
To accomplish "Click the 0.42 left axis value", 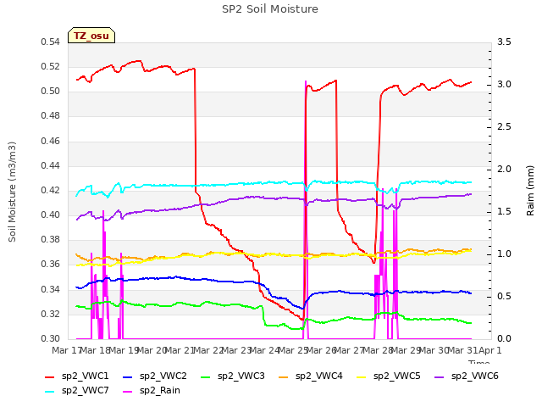I will coord(51,190).
